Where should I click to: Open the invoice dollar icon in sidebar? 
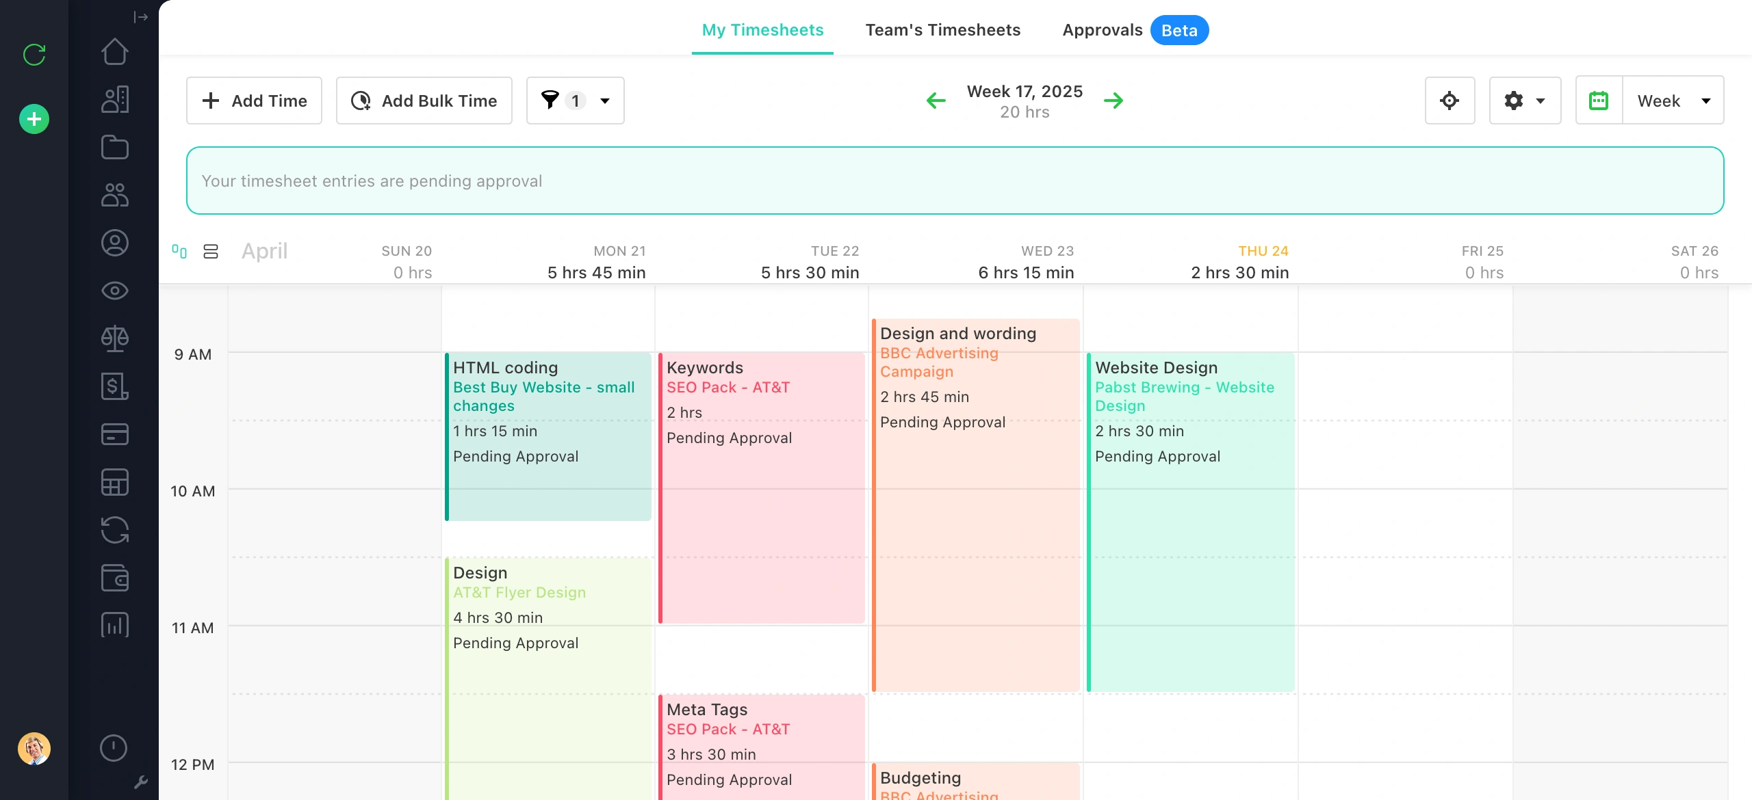114,386
